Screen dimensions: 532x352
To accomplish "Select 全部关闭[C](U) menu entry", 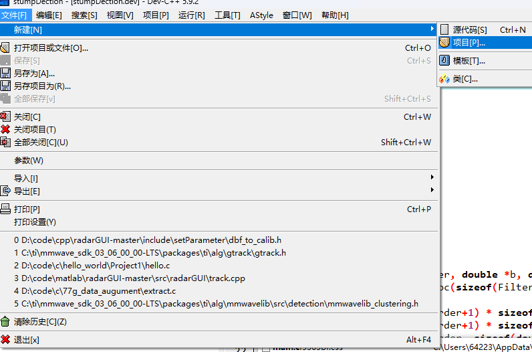I will pos(219,142).
